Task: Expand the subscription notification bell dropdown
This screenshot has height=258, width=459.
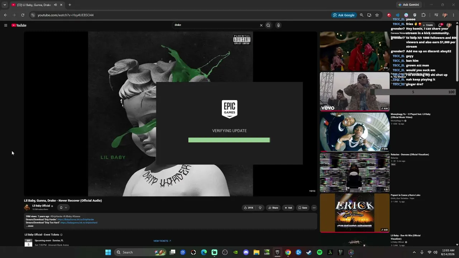Action: [x=63, y=207]
